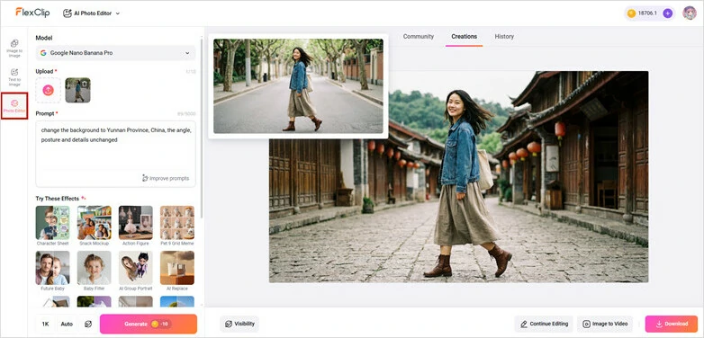Click the FlexClip logo
This screenshot has width=704, height=338.
[32, 13]
